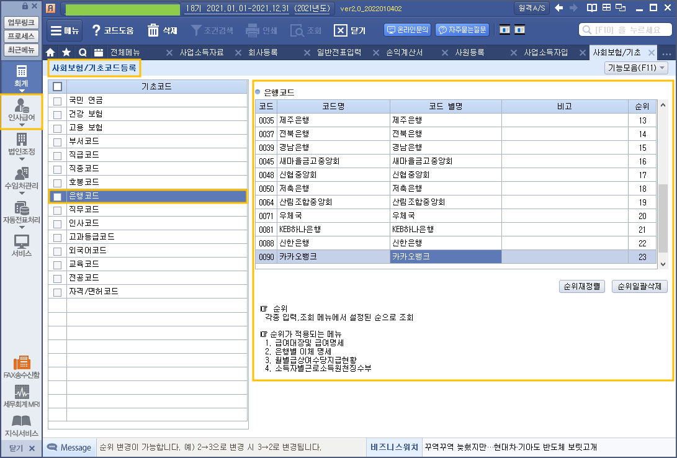This screenshot has height=458, width=677.
Task: Click the first window layout icon
Action: click(x=504, y=30)
